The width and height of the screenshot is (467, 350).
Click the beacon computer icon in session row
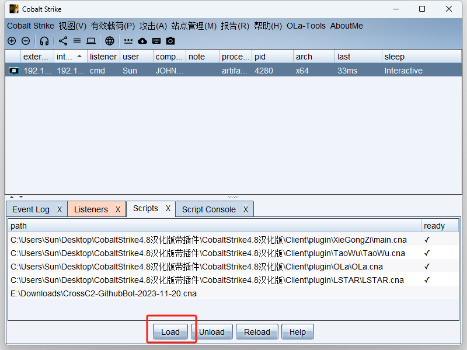13,71
